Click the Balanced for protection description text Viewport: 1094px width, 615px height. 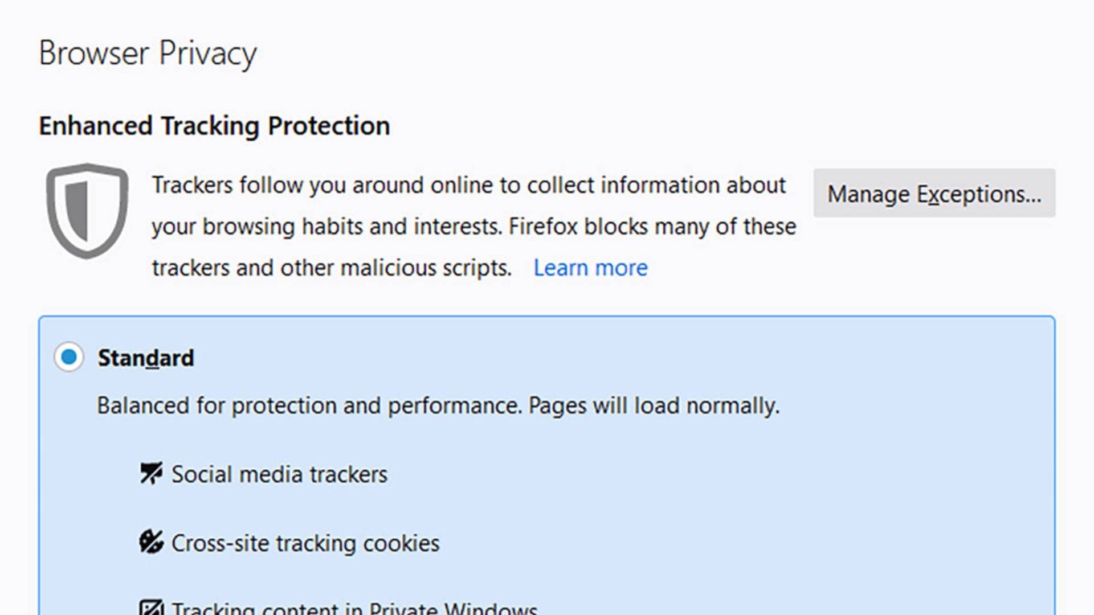438,406
